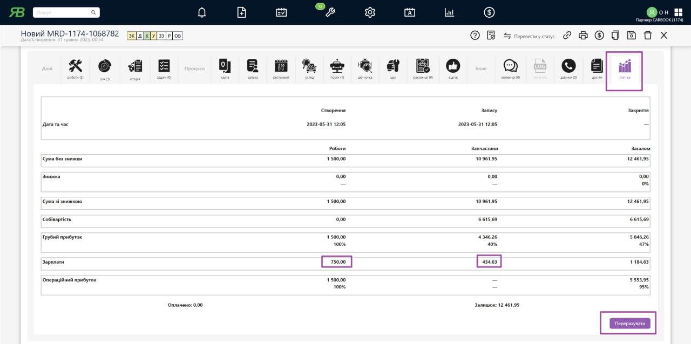Click the 'Перерахувати' recalculate button
Viewport: 691px width, 344px height.
pos(630,324)
